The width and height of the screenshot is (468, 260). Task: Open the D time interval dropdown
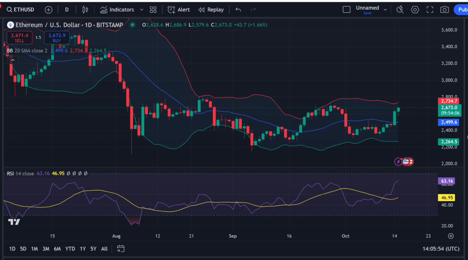click(x=67, y=10)
